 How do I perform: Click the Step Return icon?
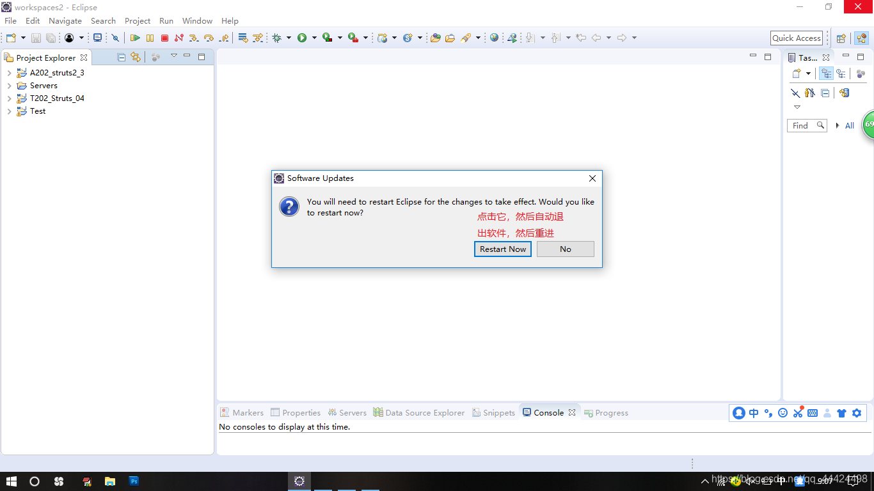(224, 38)
